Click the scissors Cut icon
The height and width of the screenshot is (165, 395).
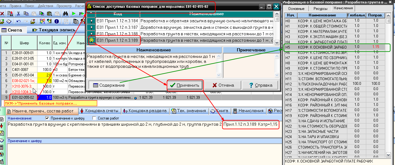(x=18, y=14)
